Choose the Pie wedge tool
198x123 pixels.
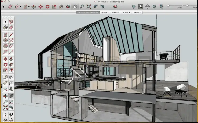coord(5,52)
